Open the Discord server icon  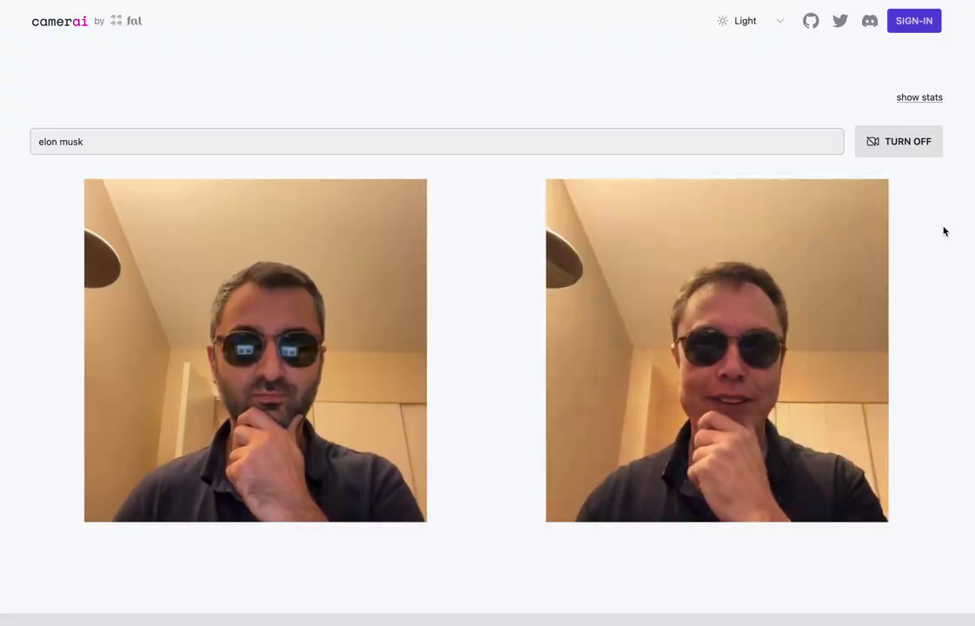(x=869, y=21)
